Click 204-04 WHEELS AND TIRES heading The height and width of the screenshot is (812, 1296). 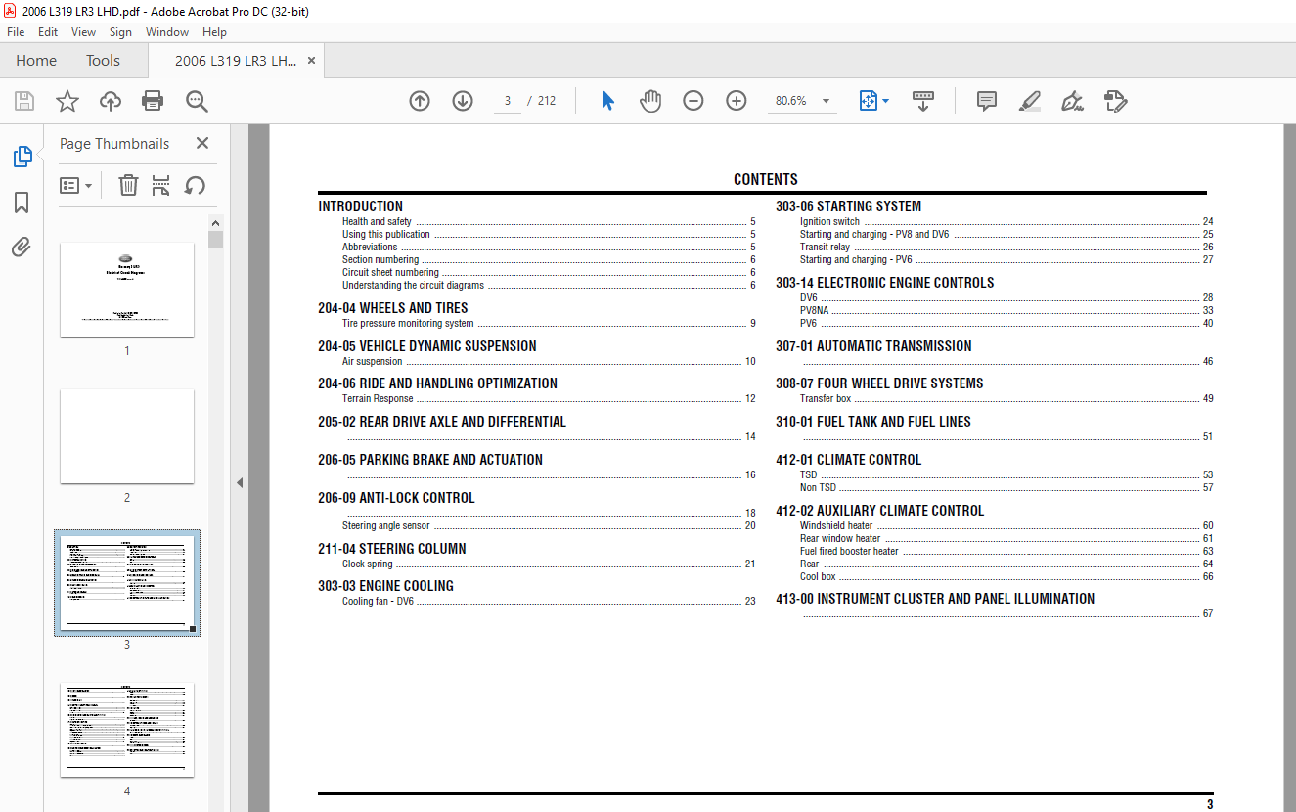[393, 308]
